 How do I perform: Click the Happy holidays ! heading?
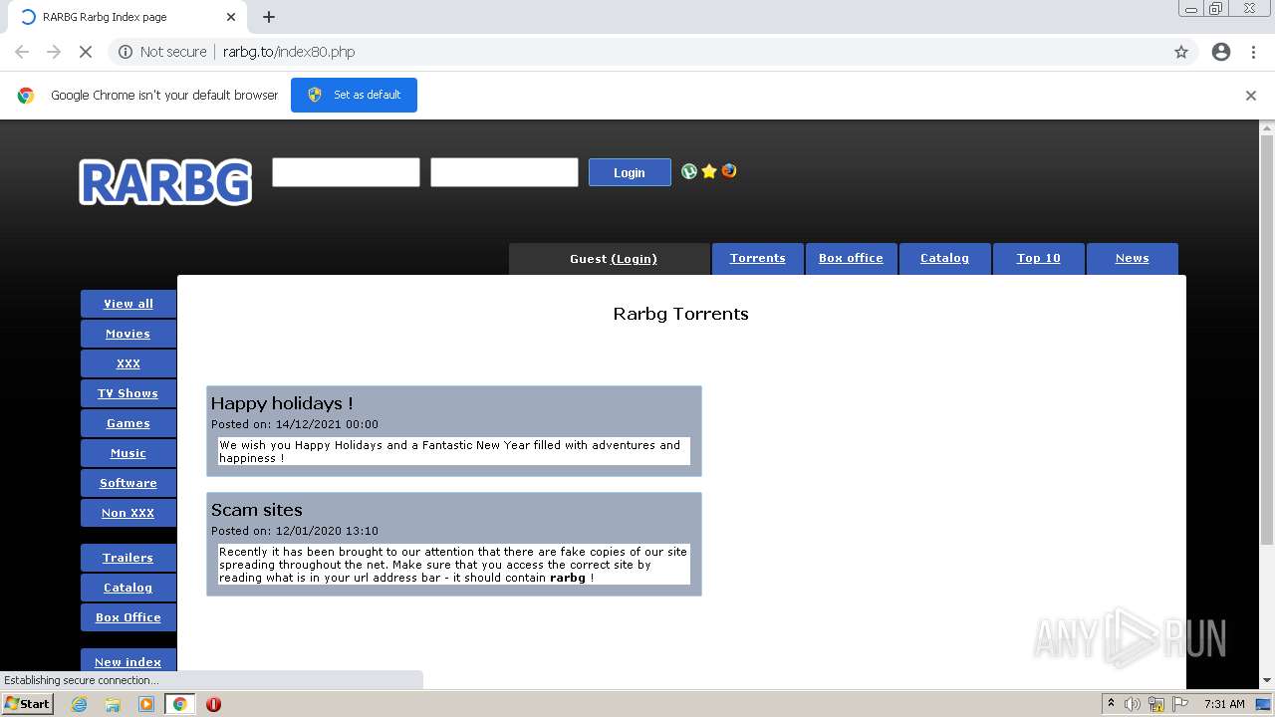coord(282,403)
